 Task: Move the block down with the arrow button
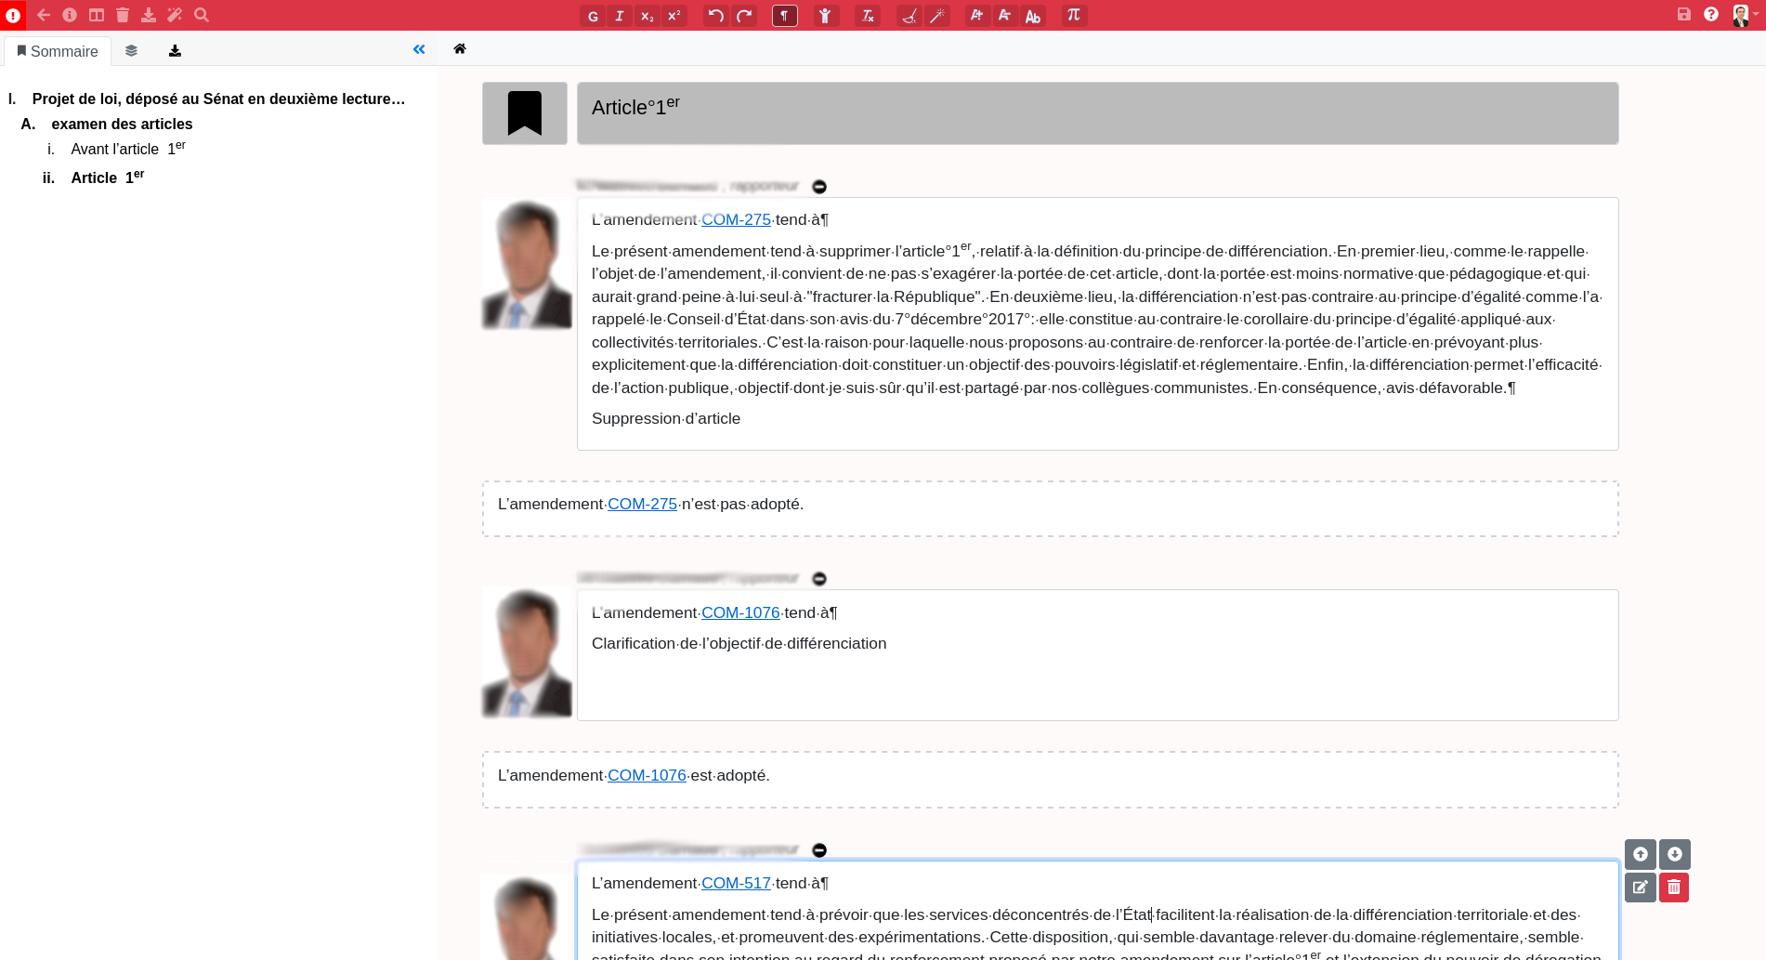tap(1675, 854)
